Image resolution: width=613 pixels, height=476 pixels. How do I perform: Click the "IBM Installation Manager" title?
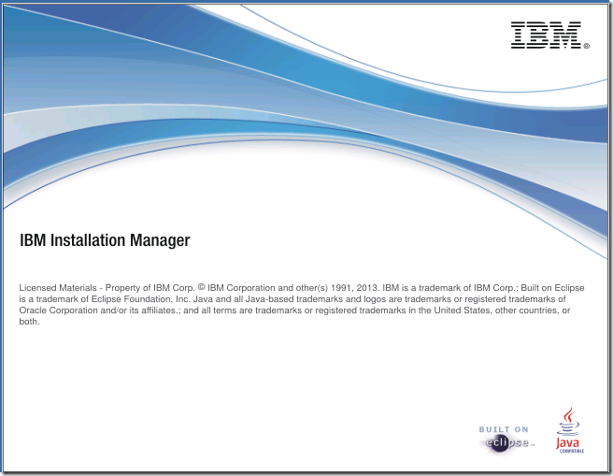tap(105, 240)
